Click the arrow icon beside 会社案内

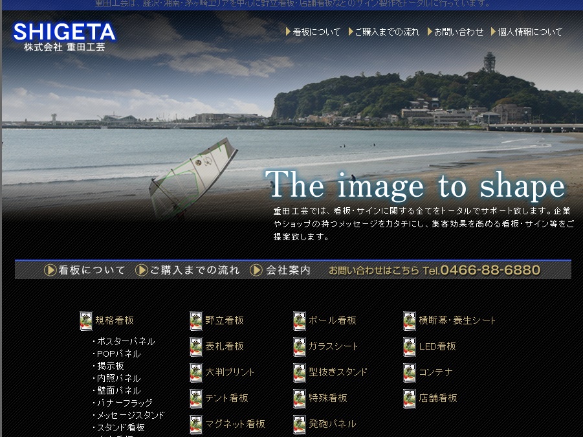[x=256, y=270]
